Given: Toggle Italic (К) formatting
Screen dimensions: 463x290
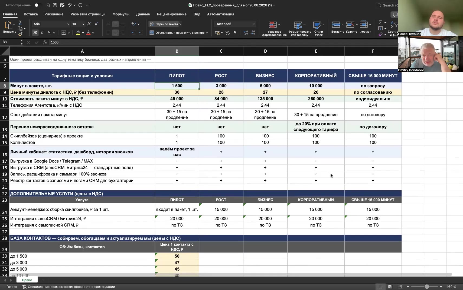Looking at the screenshot, I should [x=42, y=33].
